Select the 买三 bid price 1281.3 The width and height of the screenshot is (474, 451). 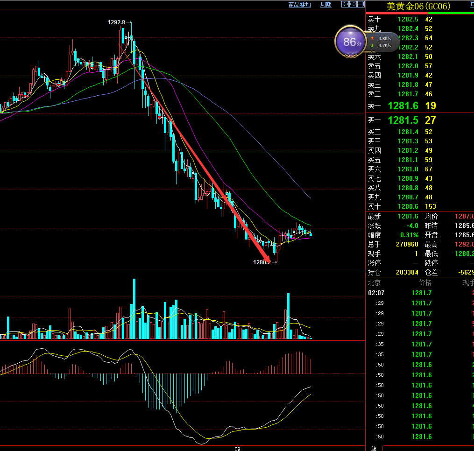(408, 141)
